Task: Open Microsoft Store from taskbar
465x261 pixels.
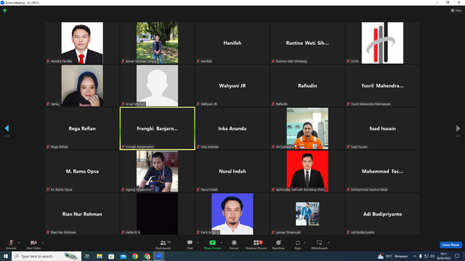Action: pos(111,256)
